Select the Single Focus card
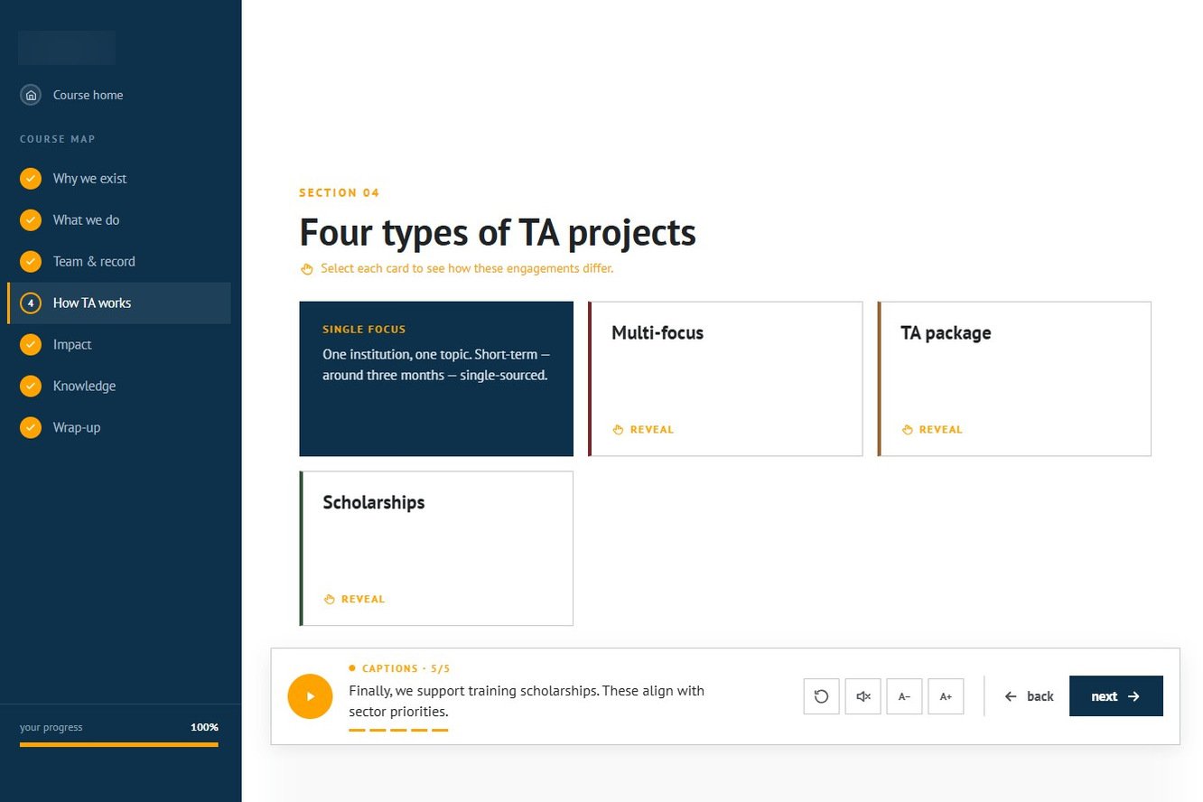Screen dimensions: 1203x802 click(x=436, y=378)
